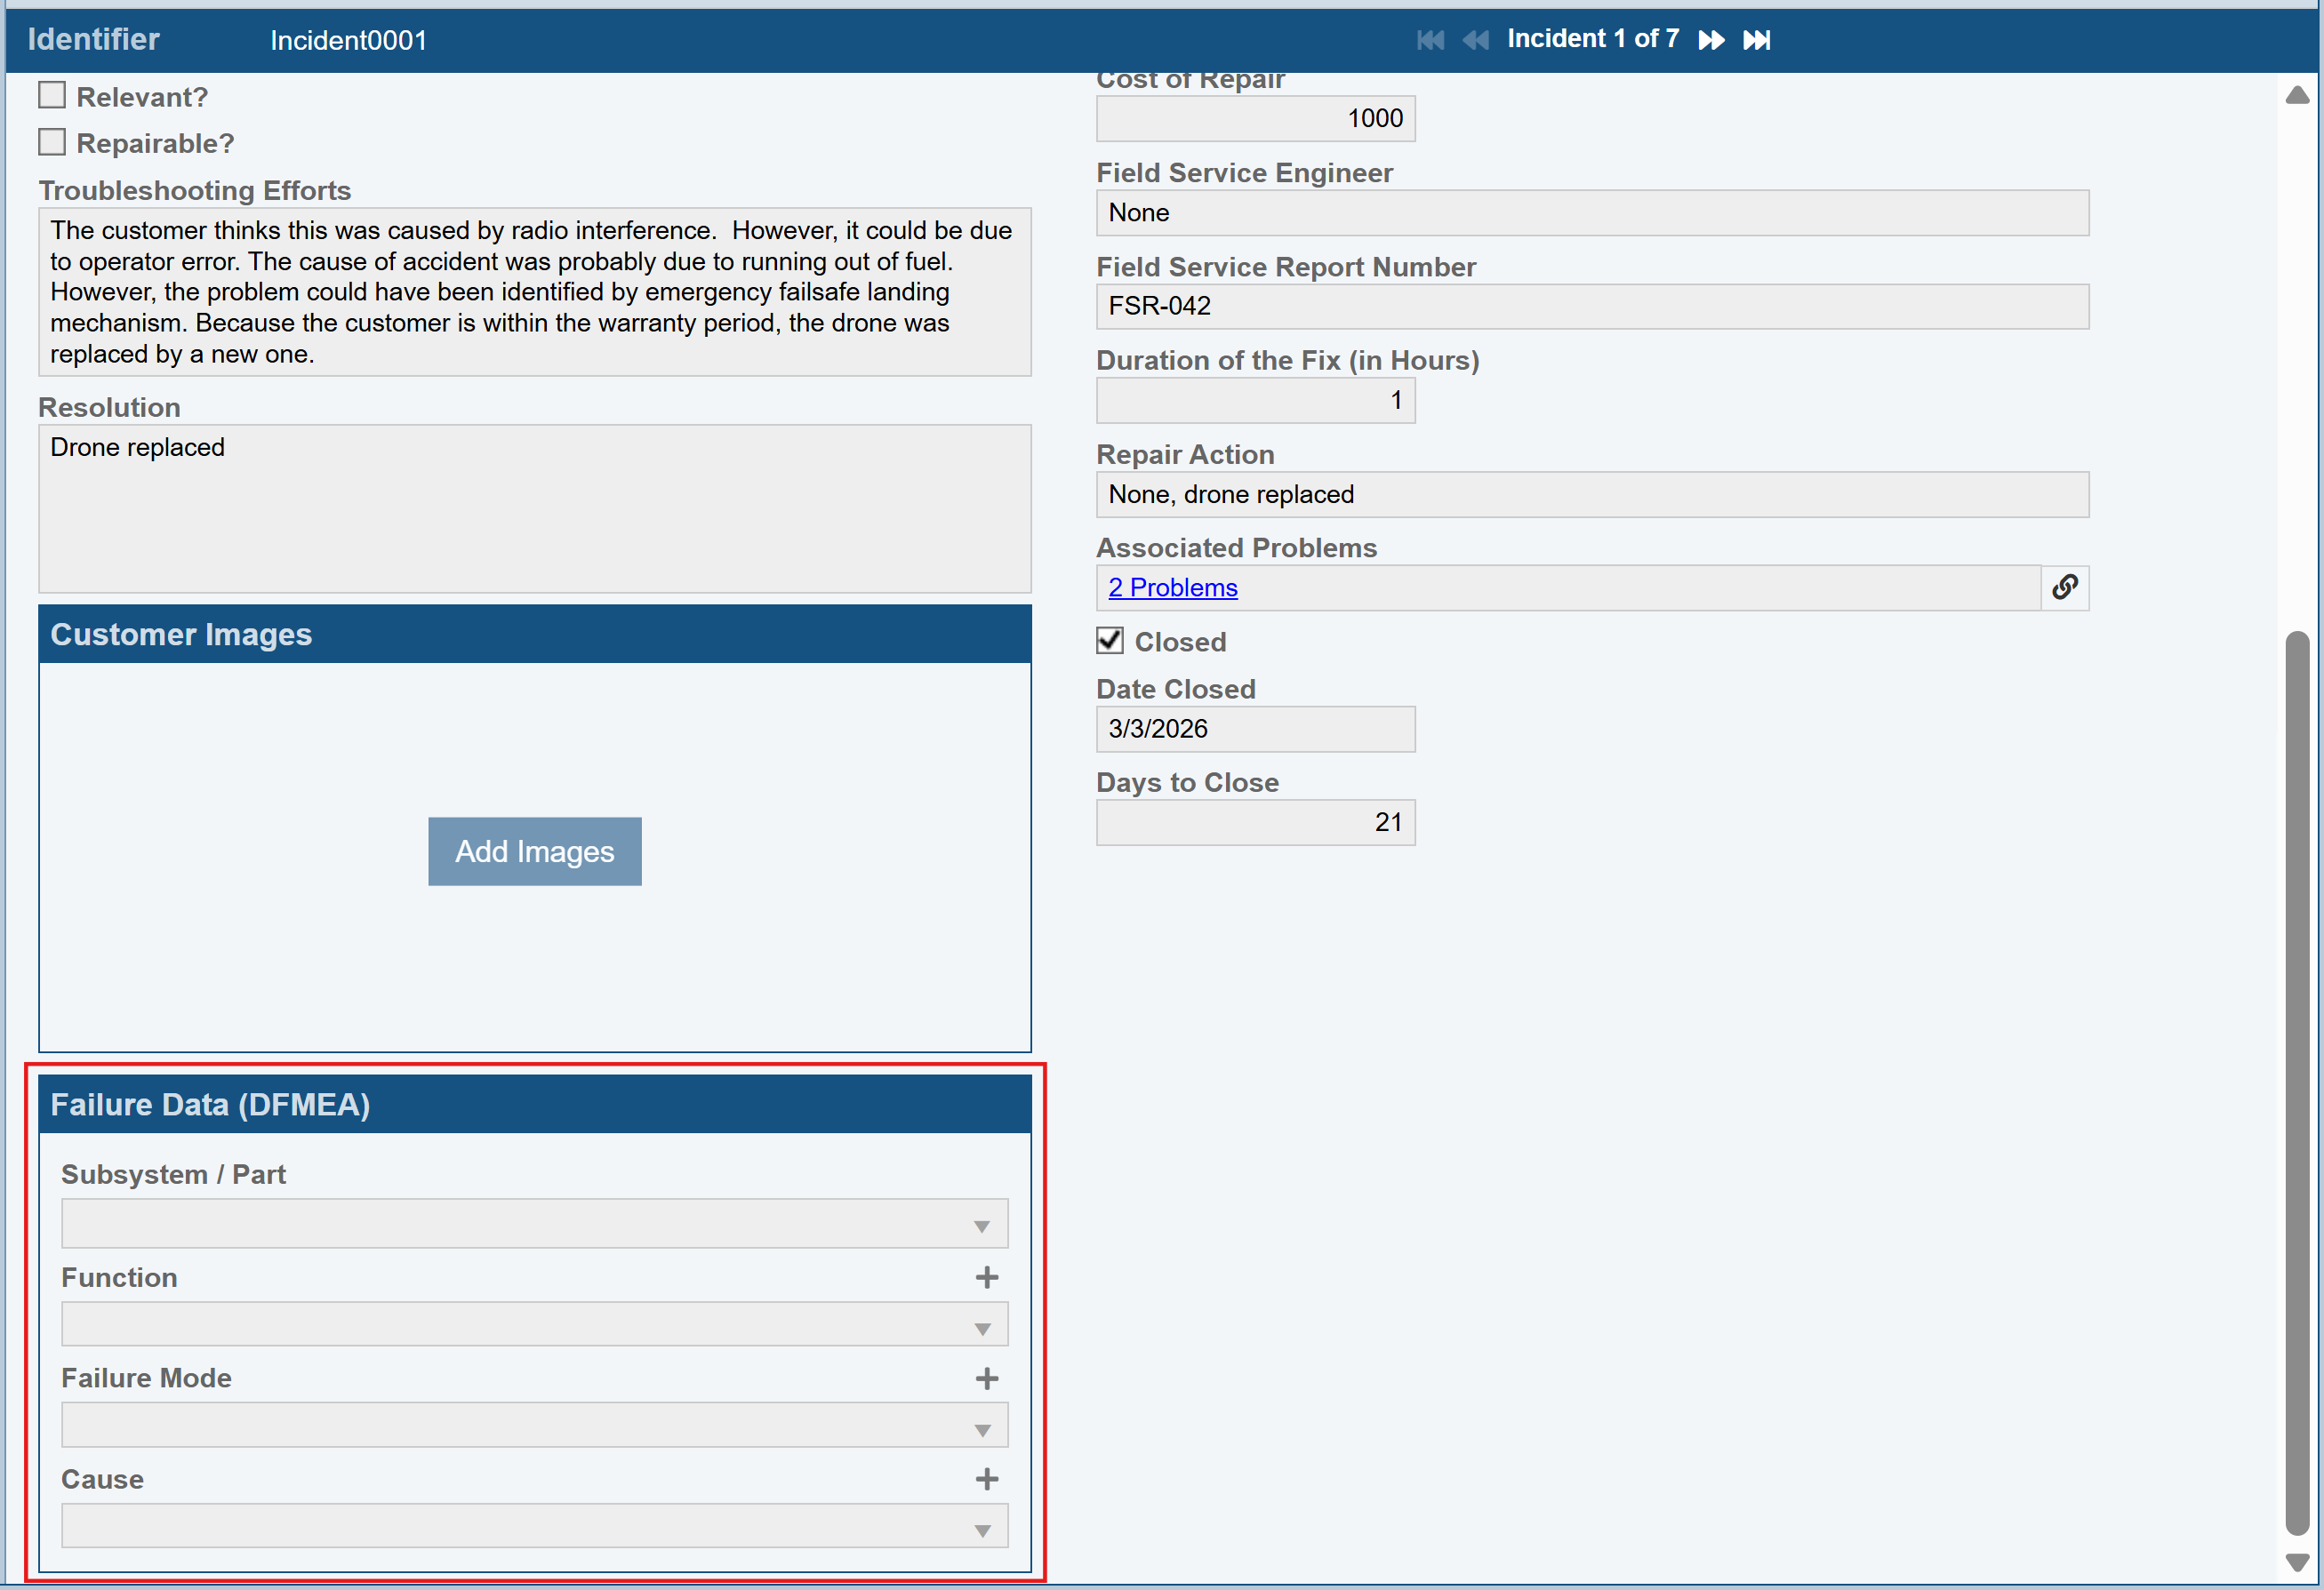2324x1590 pixels.
Task: Check the Relevant? checkbox
Action: point(52,96)
